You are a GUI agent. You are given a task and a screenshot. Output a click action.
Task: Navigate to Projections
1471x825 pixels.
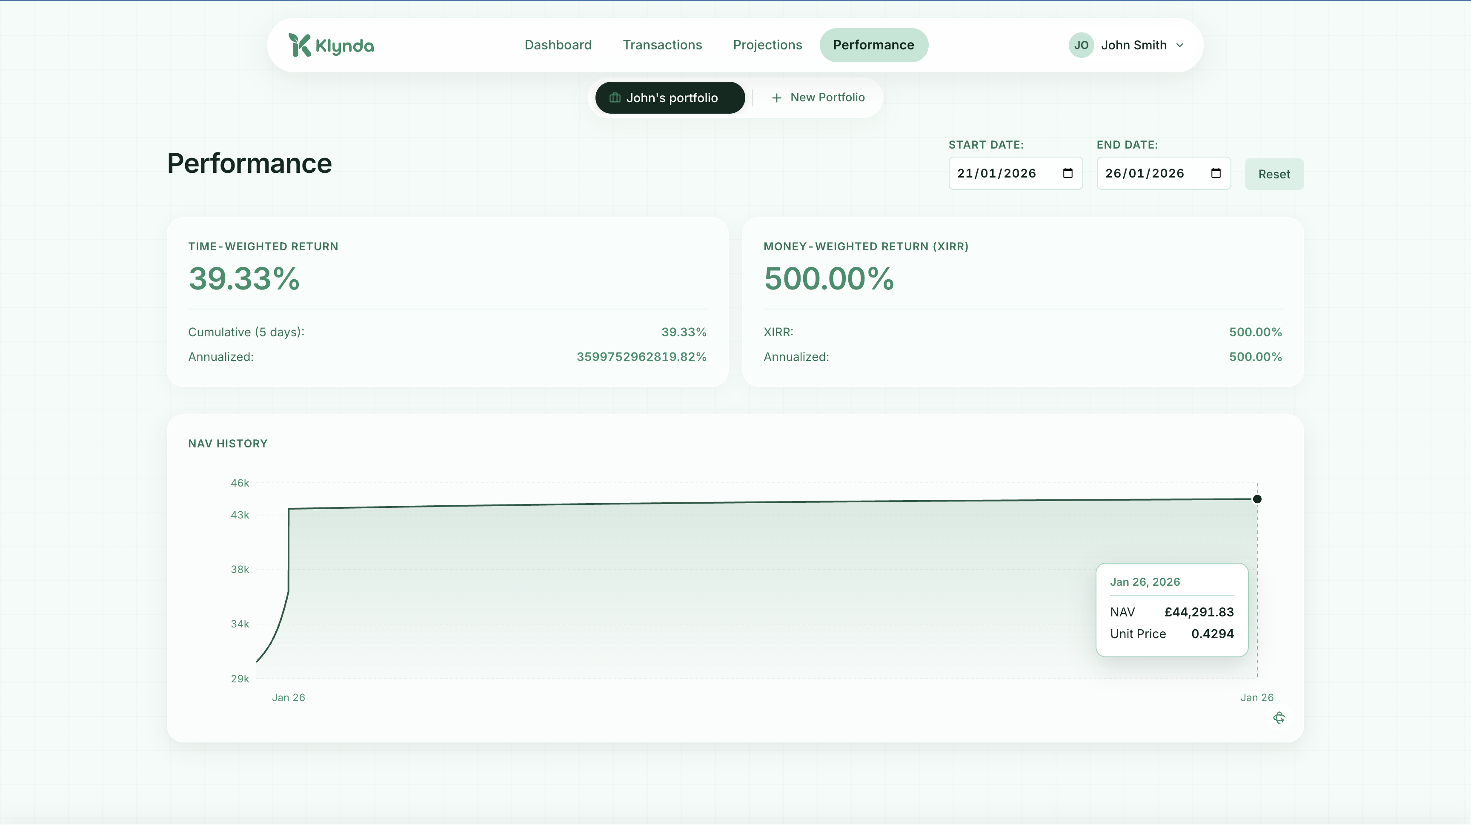[x=767, y=45]
